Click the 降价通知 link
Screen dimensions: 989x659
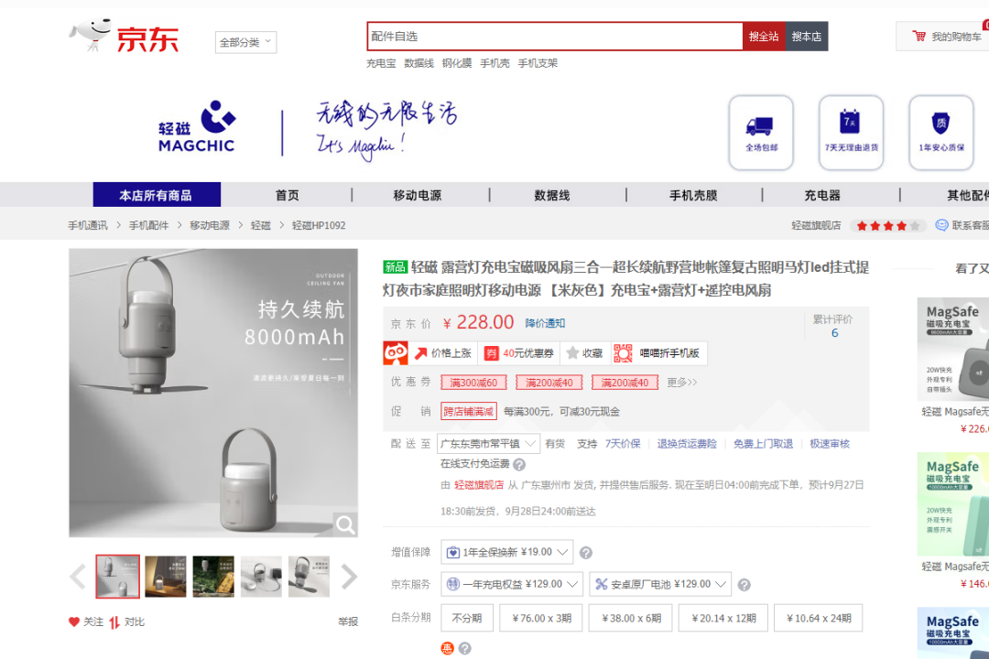(545, 323)
